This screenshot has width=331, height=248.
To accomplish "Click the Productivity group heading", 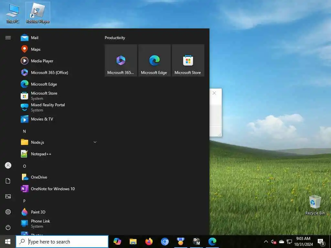I will click(115, 38).
